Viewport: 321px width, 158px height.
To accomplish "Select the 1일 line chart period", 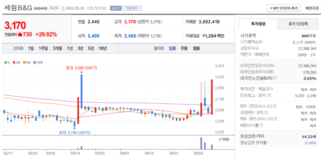I will (31, 49).
